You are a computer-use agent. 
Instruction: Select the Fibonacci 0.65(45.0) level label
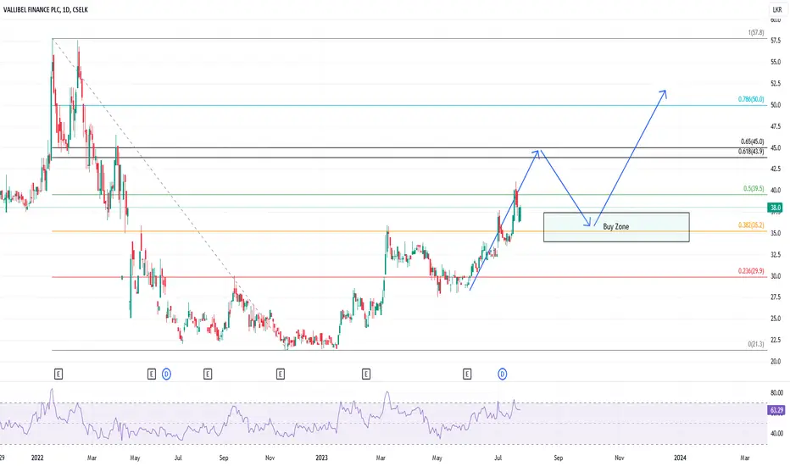(x=752, y=141)
